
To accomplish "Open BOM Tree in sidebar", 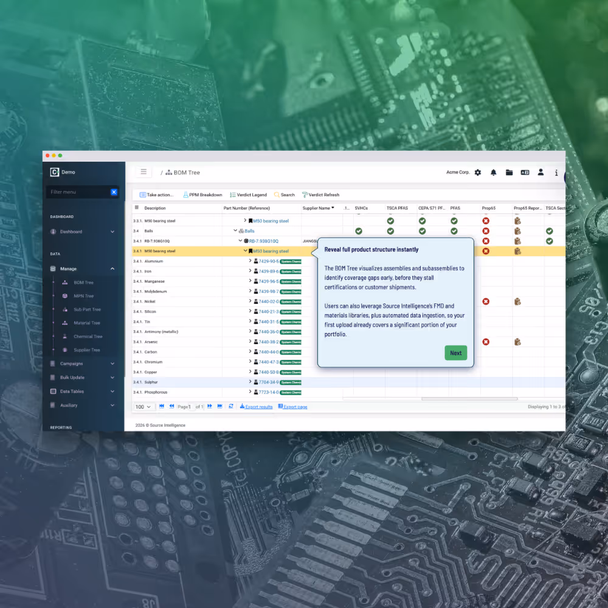I will pyautogui.click(x=83, y=283).
